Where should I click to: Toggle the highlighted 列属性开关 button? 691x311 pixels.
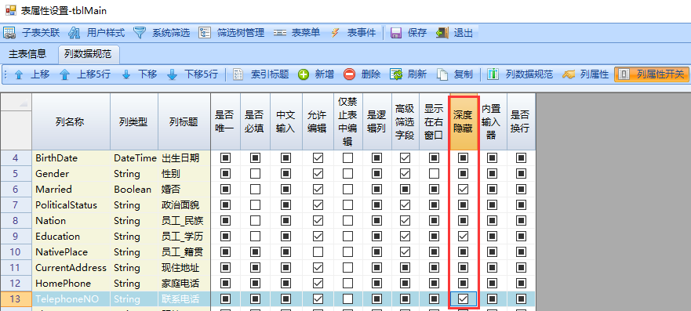point(652,74)
